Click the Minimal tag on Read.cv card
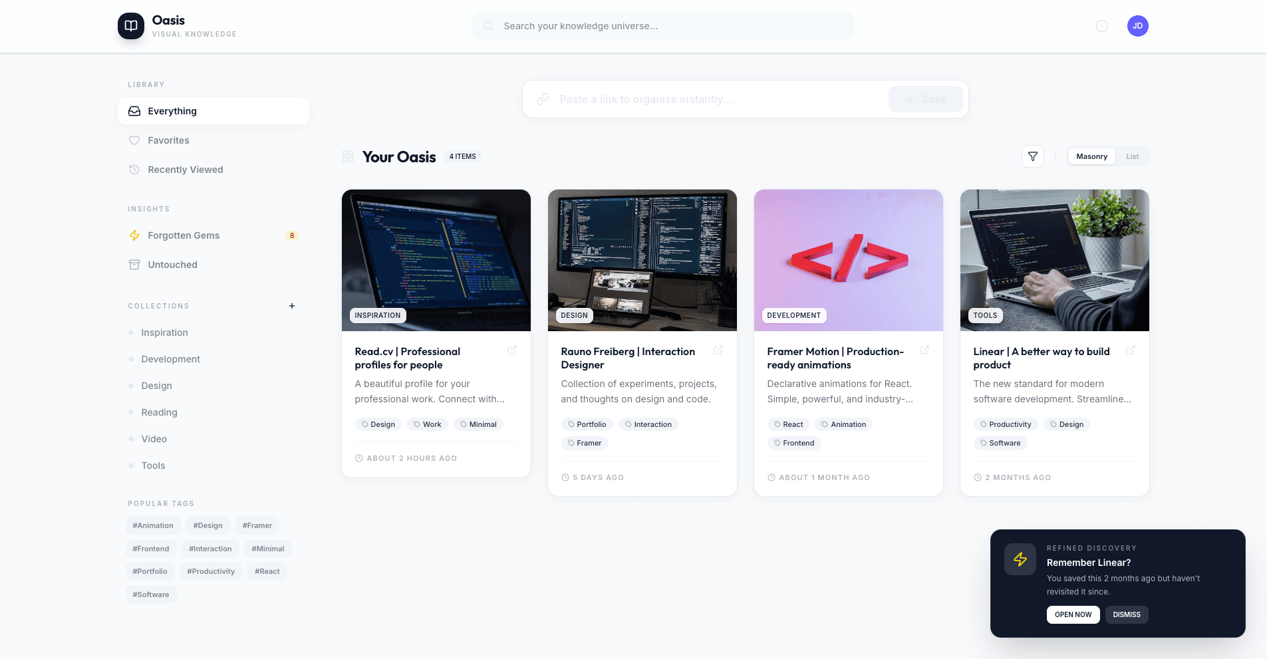Image resolution: width=1267 pixels, height=659 pixels. (x=478, y=424)
